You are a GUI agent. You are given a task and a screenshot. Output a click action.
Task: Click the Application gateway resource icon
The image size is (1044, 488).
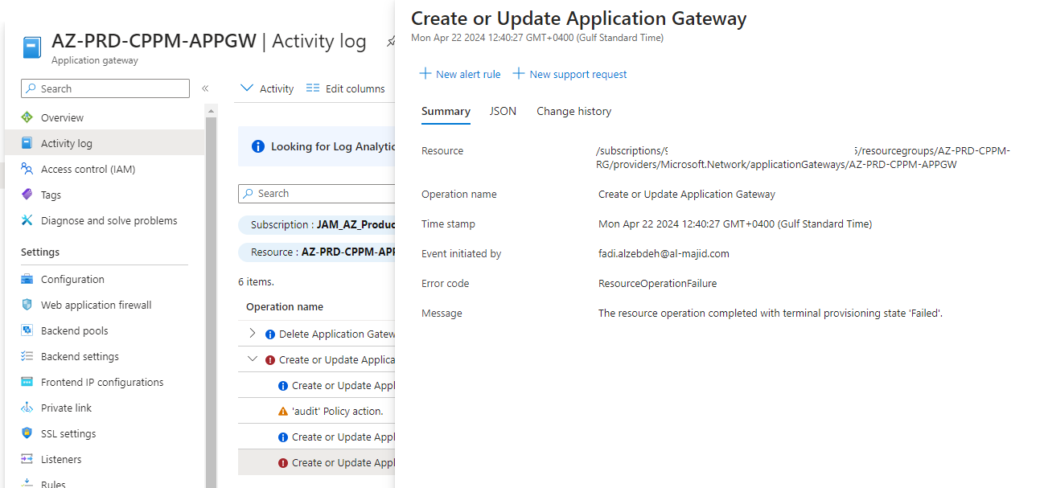pos(31,47)
